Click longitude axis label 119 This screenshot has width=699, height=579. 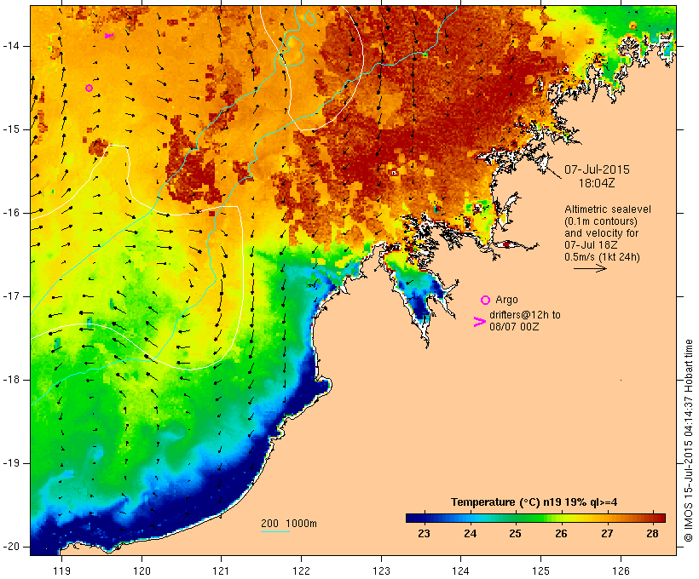point(61,570)
